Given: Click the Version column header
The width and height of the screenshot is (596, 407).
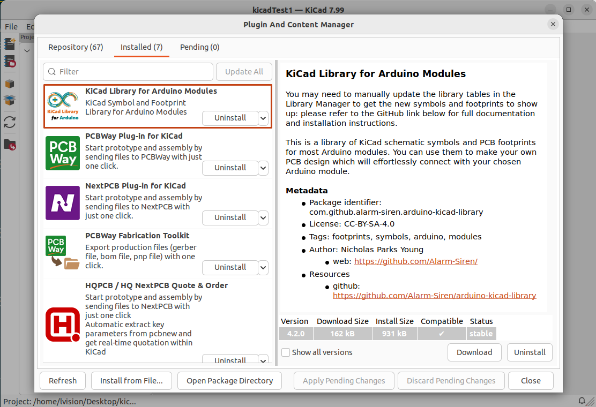Looking at the screenshot, I should 295,321.
